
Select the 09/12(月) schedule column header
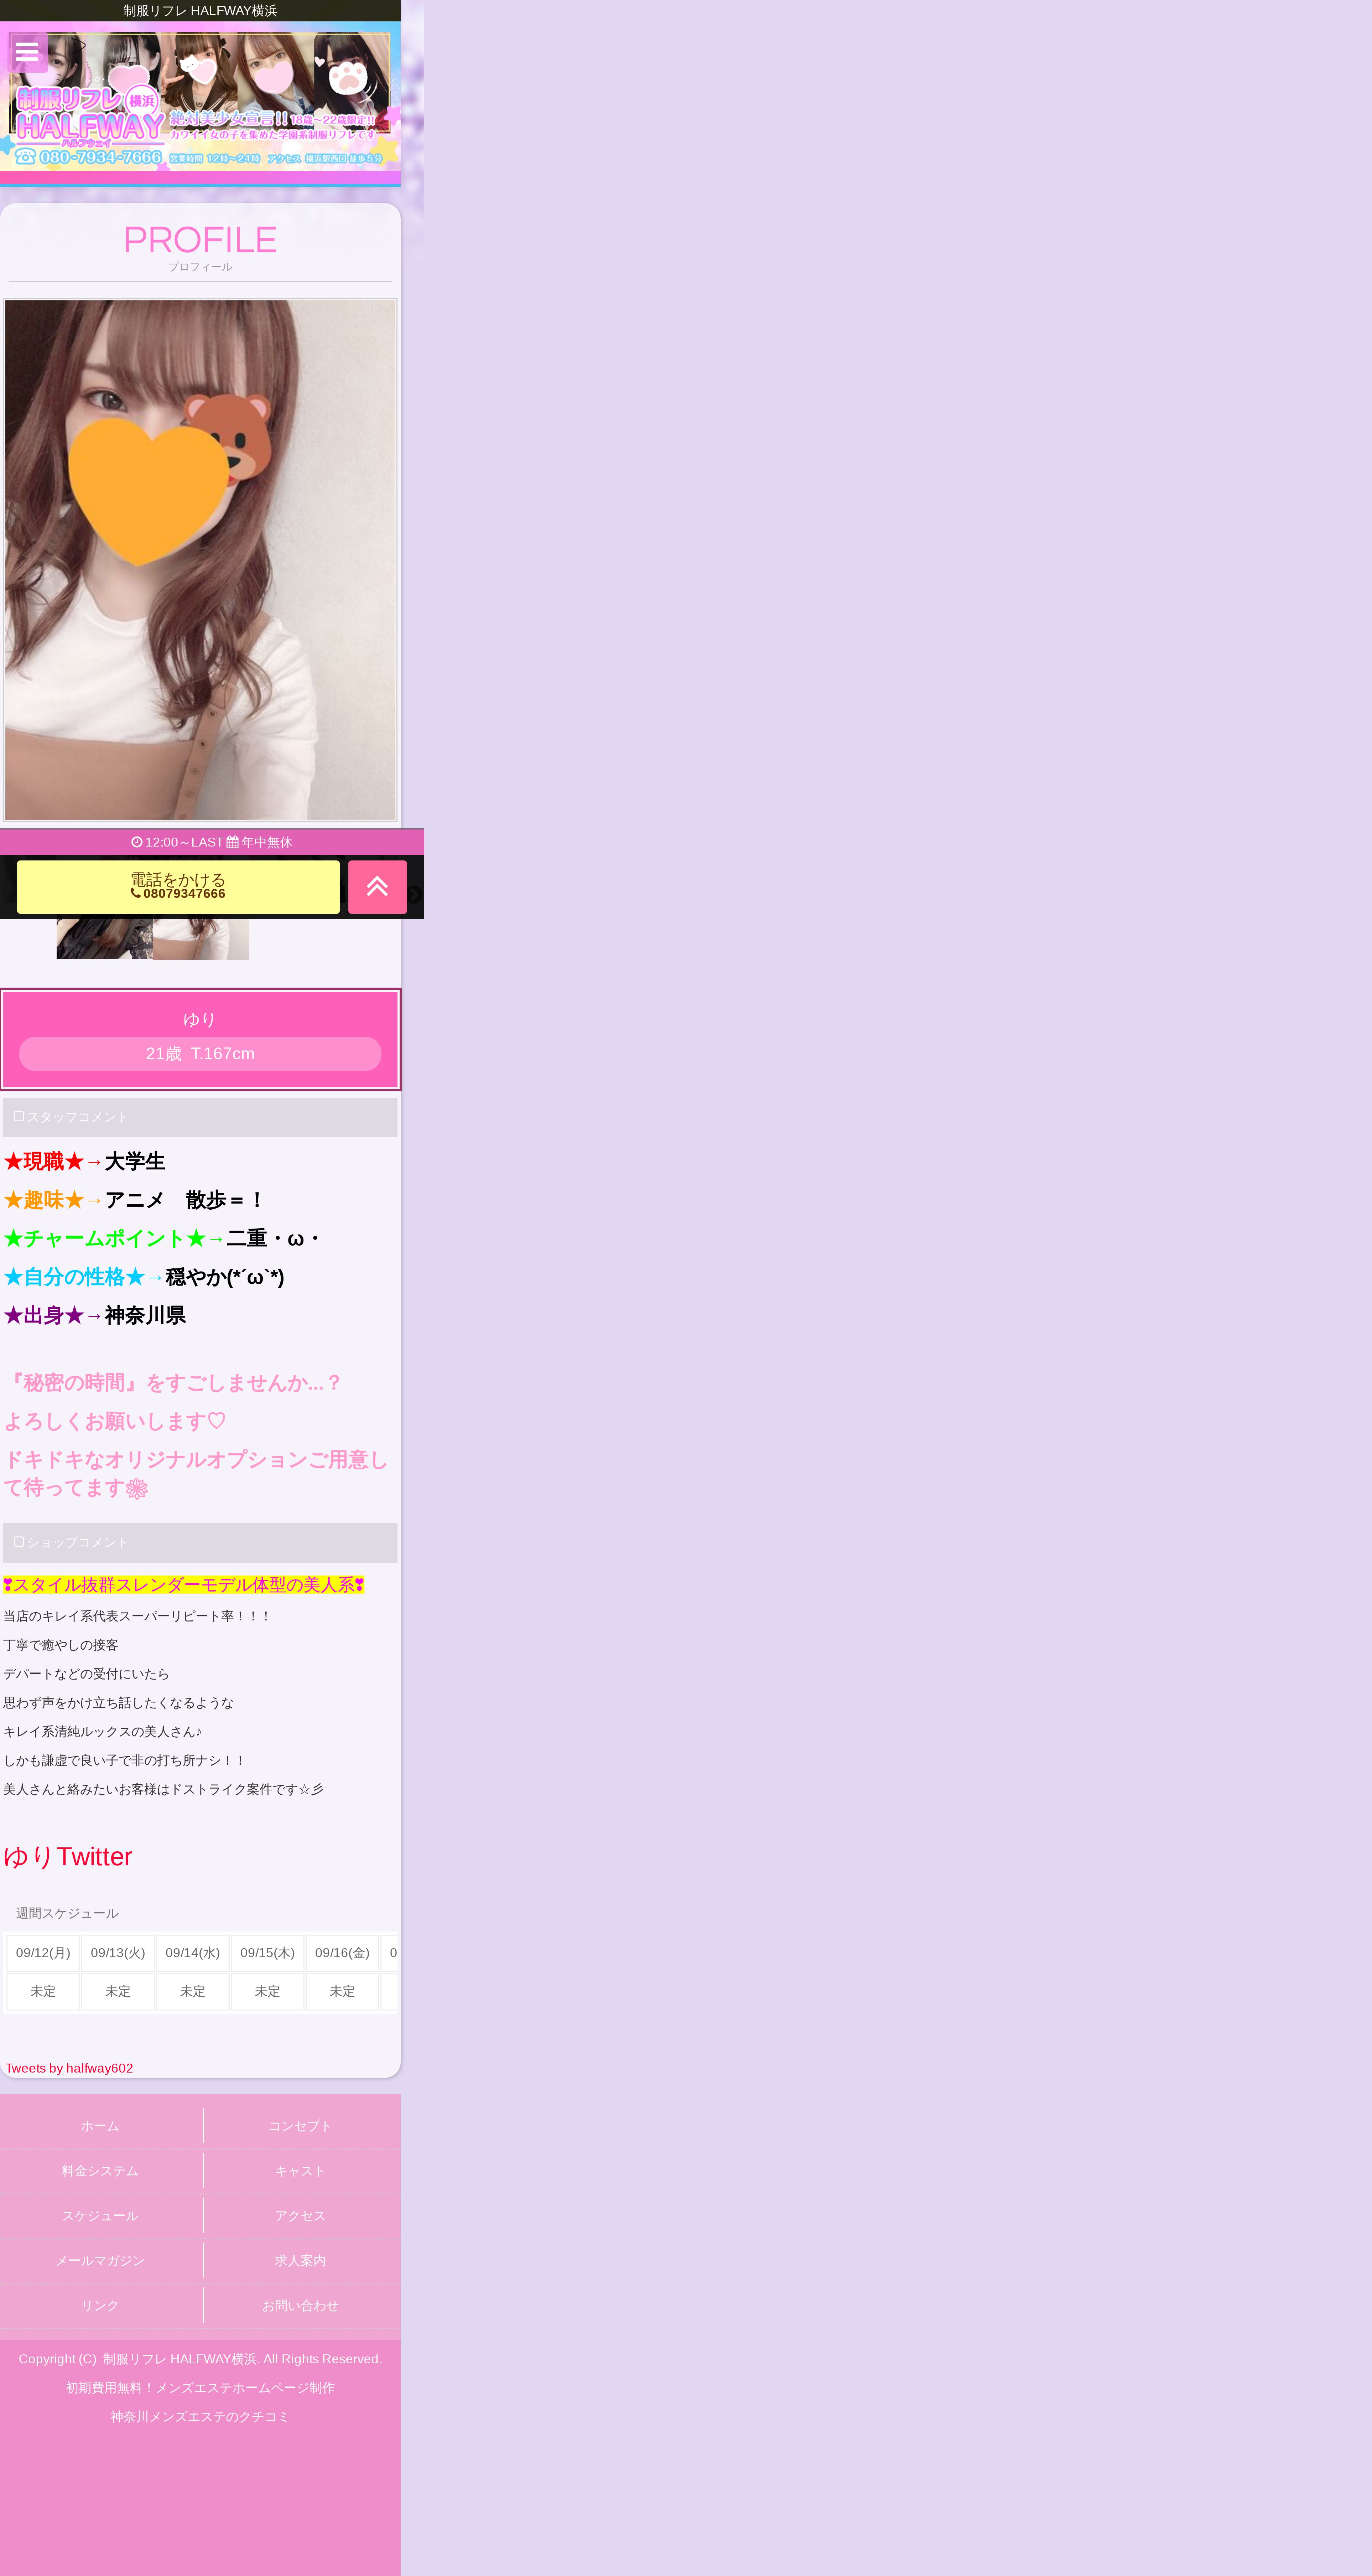tap(43, 1953)
